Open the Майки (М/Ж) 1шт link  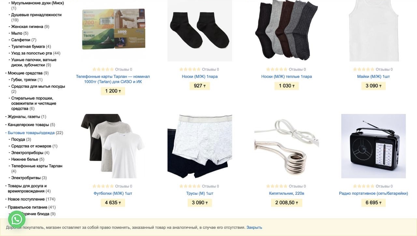pos(373,76)
